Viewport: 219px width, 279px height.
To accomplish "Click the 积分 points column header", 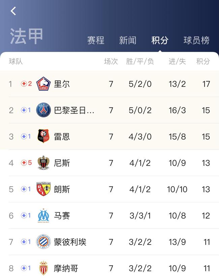I will point(203,61).
